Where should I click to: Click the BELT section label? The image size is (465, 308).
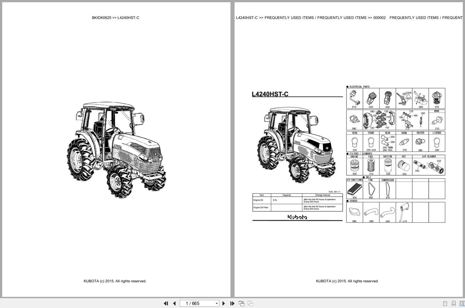point(368,177)
